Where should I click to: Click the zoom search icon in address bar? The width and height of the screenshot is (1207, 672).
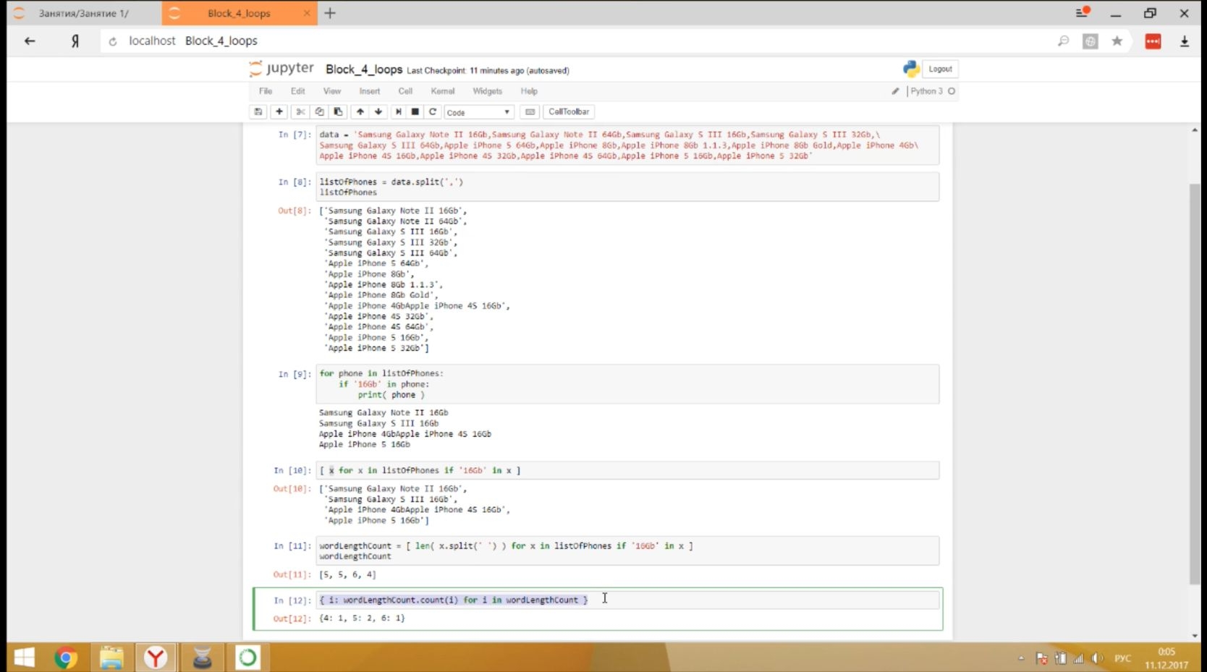tap(1063, 41)
